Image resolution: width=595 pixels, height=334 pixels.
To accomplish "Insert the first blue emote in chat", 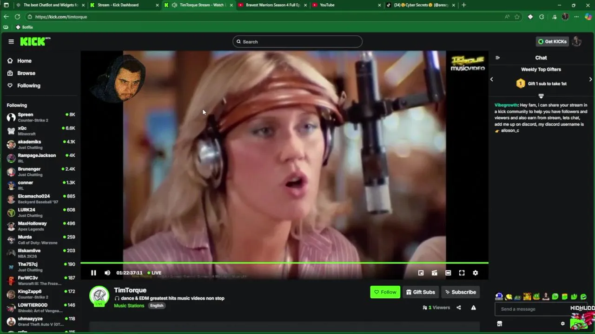I will (x=499, y=296).
